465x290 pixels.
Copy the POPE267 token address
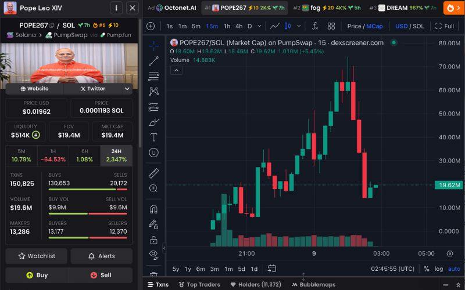(52, 26)
